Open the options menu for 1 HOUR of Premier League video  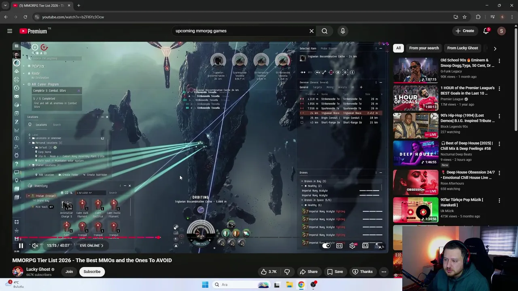(x=499, y=89)
